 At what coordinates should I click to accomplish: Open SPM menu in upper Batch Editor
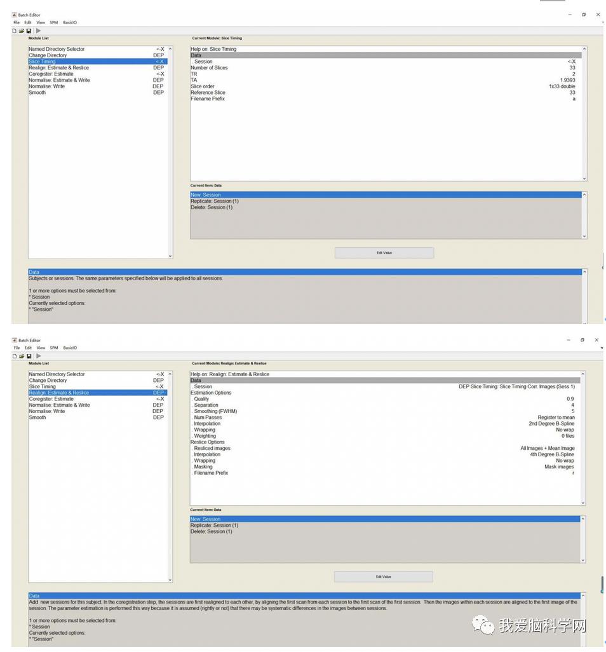(54, 22)
